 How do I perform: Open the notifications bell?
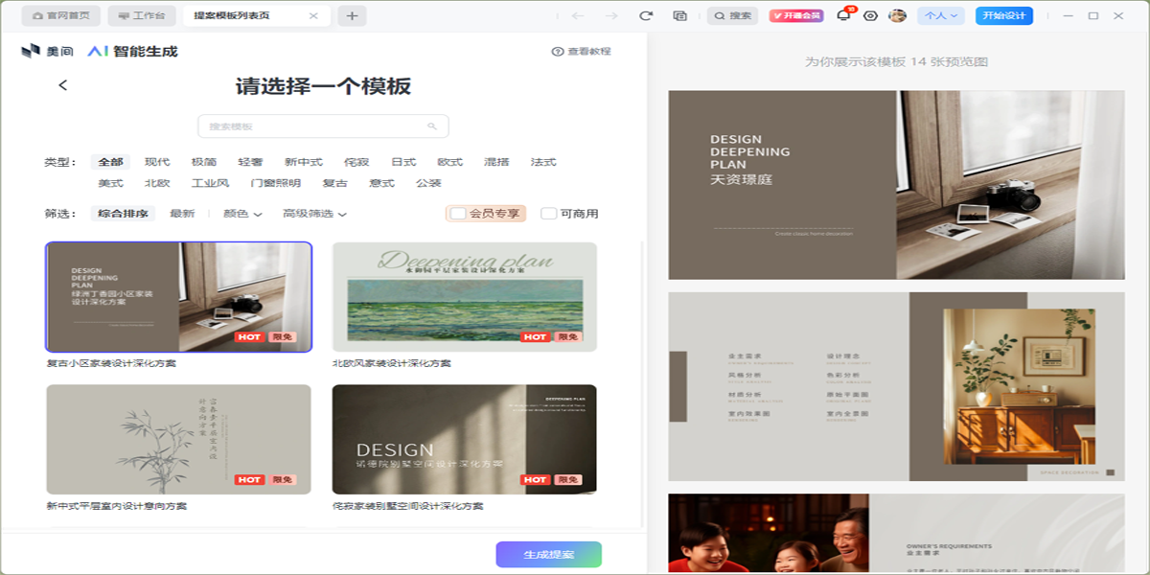tap(843, 15)
